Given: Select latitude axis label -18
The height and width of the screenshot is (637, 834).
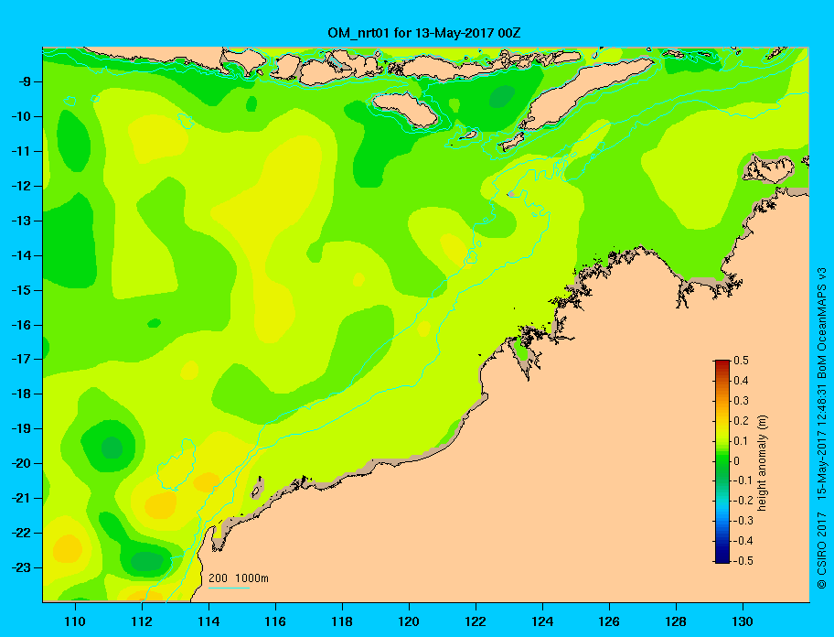Looking at the screenshot, I should [x=20, y=394].
